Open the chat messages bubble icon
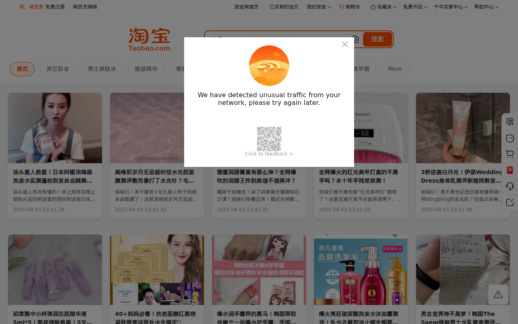Viewport: 518px width, 324px height. coord(510,138)
